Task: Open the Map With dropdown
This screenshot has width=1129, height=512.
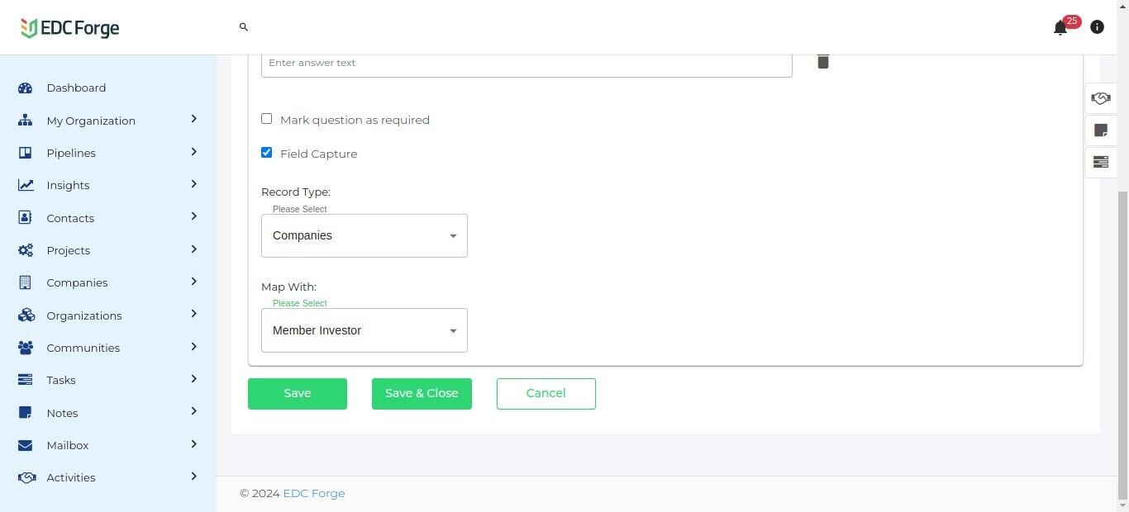Action: (x=364, y=330)
